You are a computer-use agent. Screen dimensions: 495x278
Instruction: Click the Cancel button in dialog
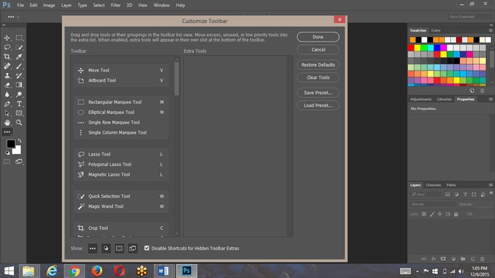click(x=318, y=49)
